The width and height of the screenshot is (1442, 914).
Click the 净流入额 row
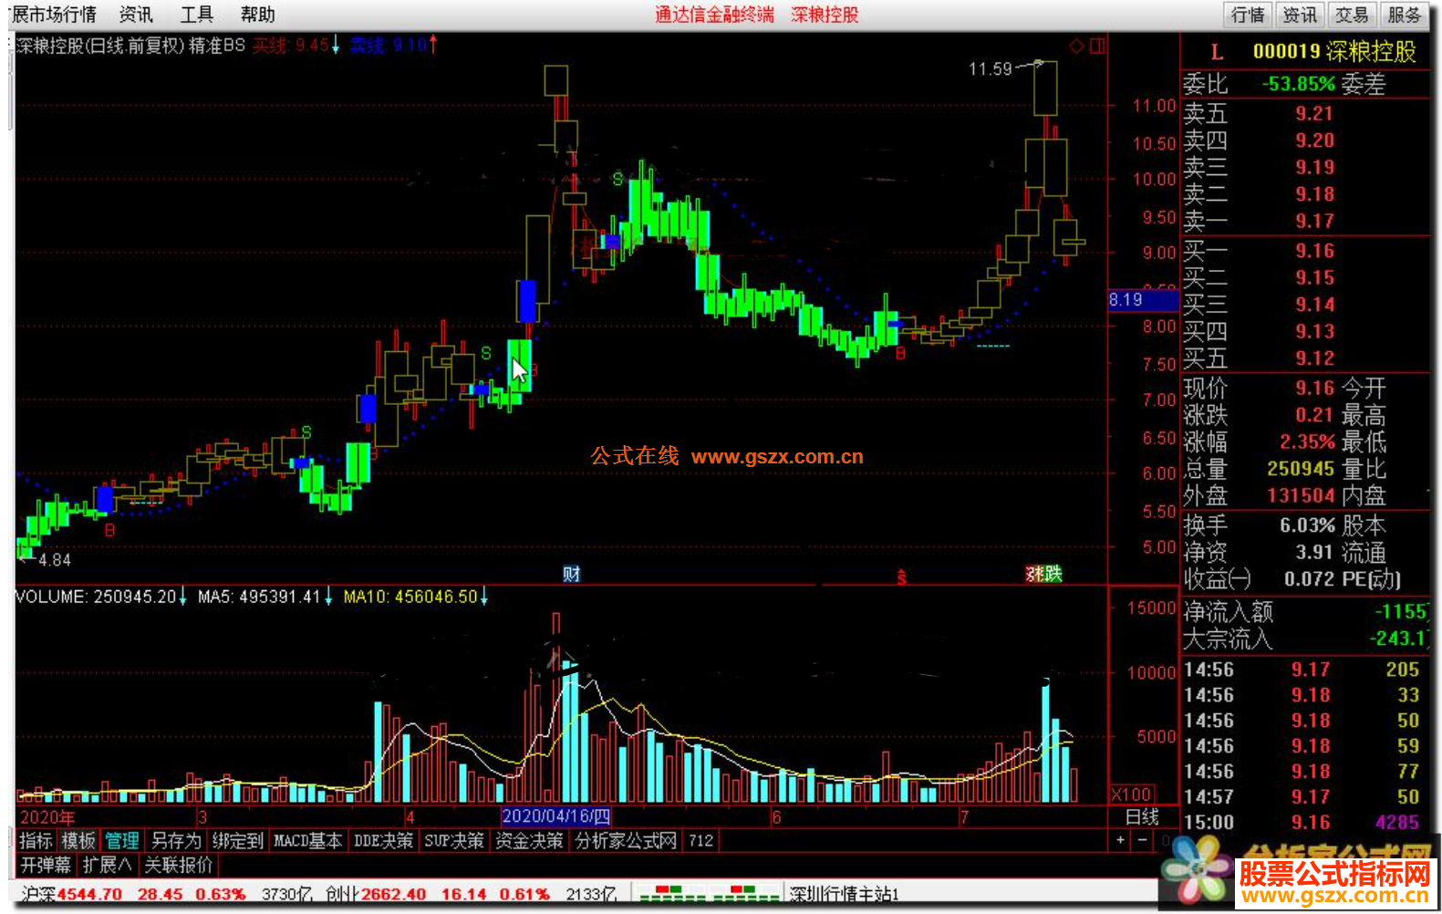click(1305, 611)
